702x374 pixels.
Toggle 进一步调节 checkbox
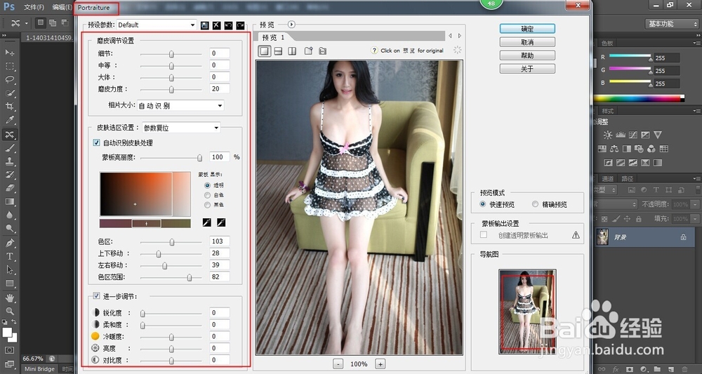96,295
